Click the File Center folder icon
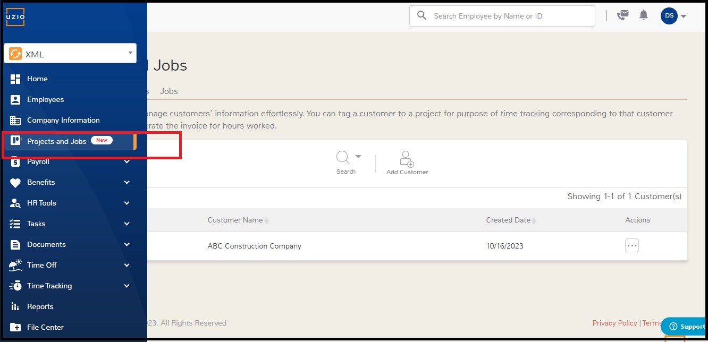Image resolution: width=708 pixels, height=342 pixels. [15, 327]
